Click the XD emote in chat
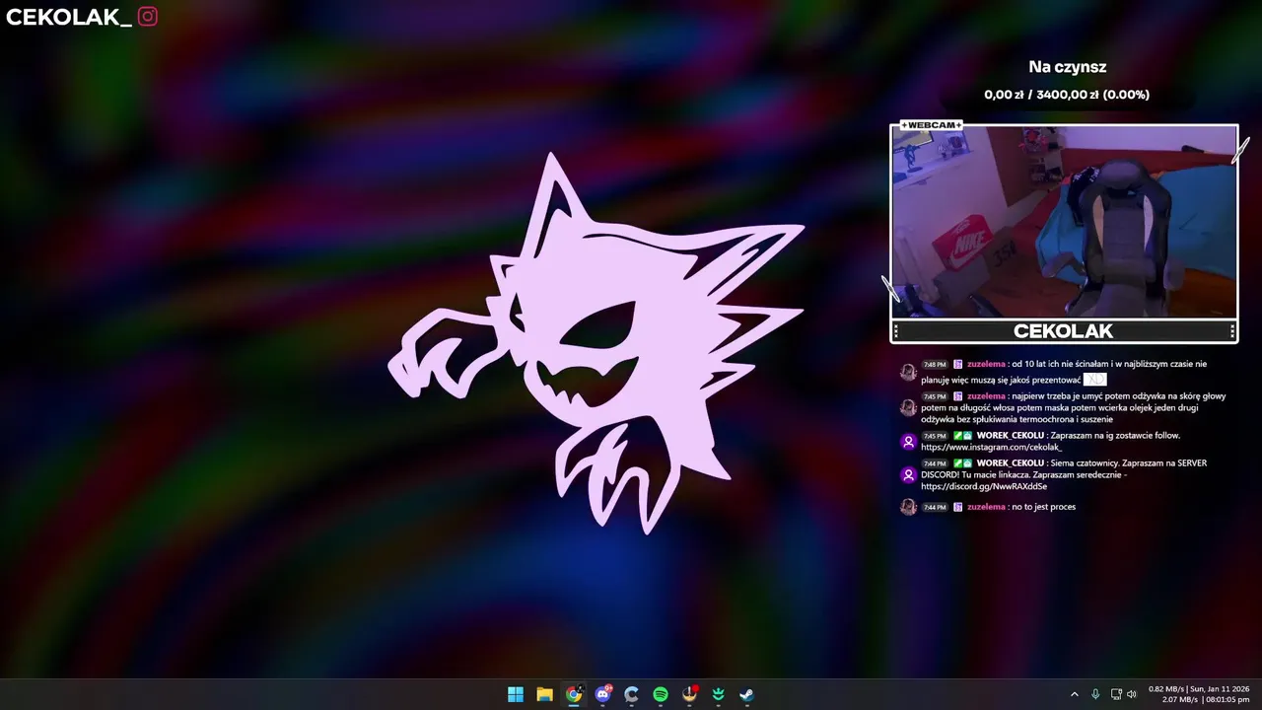The height and width of the screenshot is (710, 1262). (x=1094, y=380)
